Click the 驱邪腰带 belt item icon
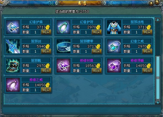Viewport: 163px width, 117px height. point(64,46)
